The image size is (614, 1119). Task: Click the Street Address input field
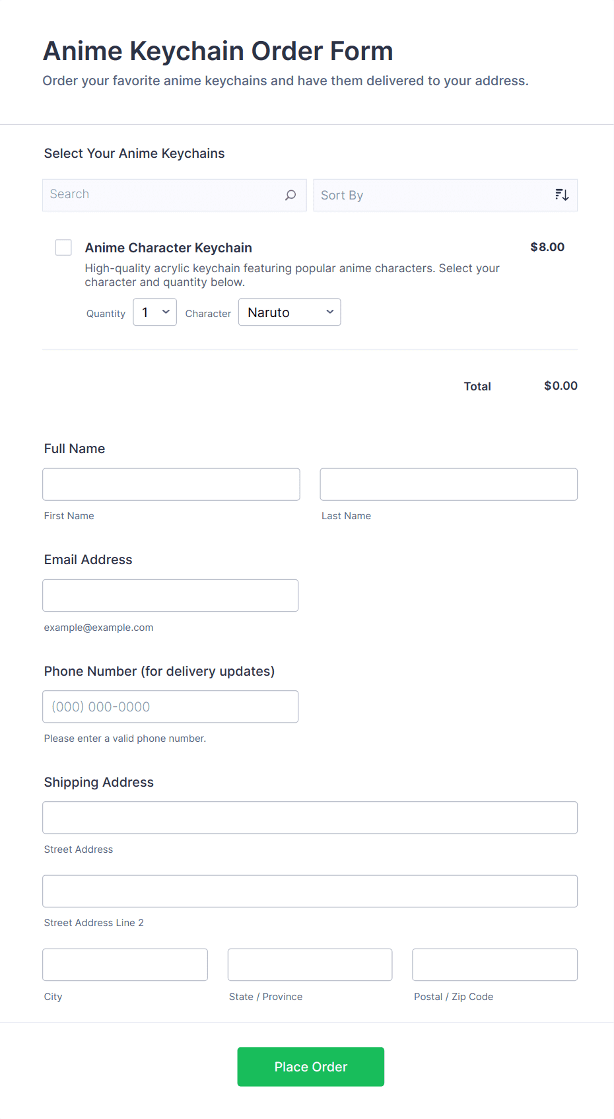pos(310,818)
